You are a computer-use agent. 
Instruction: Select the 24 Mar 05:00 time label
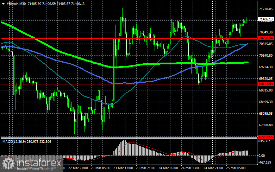168,168
